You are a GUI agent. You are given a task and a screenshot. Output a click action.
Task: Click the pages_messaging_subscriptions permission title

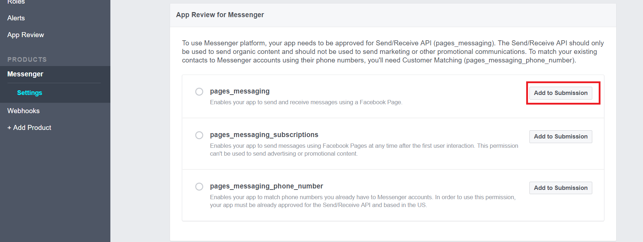(x=264, y=135)
